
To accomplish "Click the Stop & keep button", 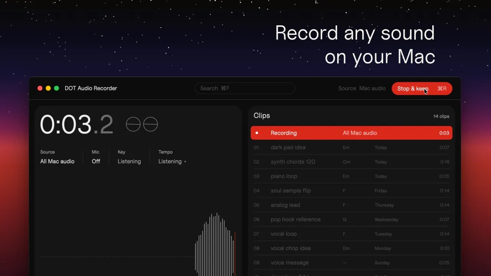I will pyautogui.click(x=422, y=89).
